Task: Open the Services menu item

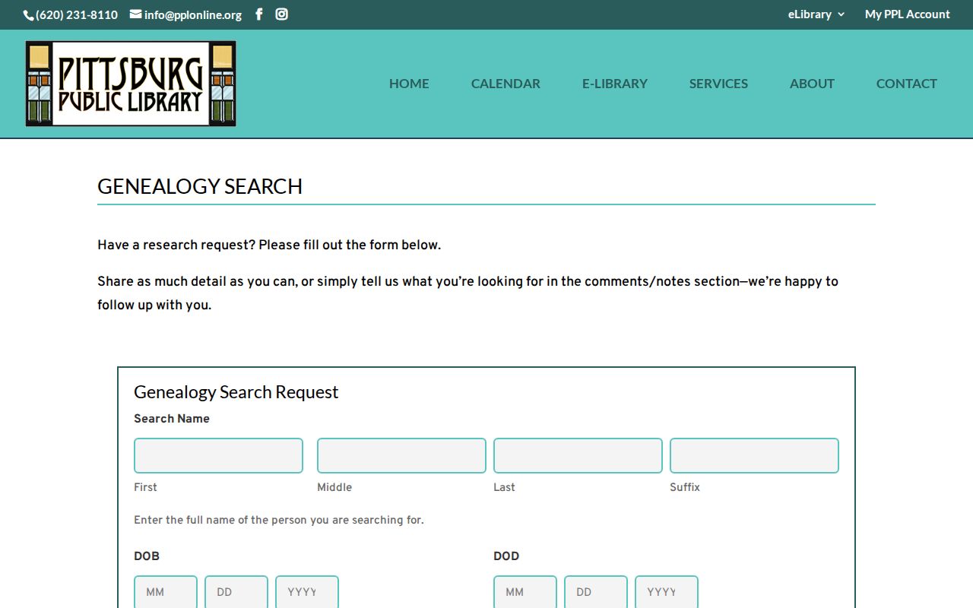Action: [x=718, y=84]
